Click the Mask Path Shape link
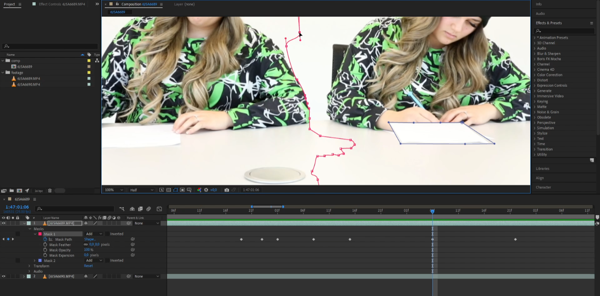Viewport: 600px width, 296px height. 90,239
